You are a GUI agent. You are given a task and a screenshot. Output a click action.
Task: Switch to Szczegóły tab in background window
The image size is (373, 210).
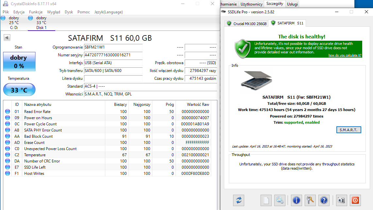(275, 4)
